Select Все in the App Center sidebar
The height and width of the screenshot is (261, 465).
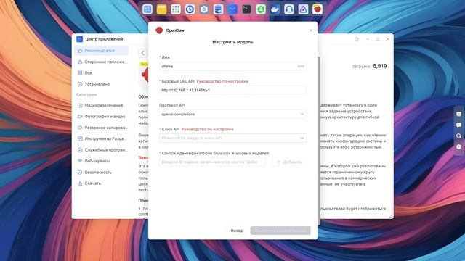pos(102,72)
